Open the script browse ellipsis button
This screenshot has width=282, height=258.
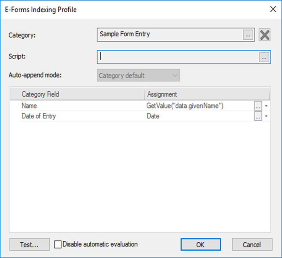(264, 57)
